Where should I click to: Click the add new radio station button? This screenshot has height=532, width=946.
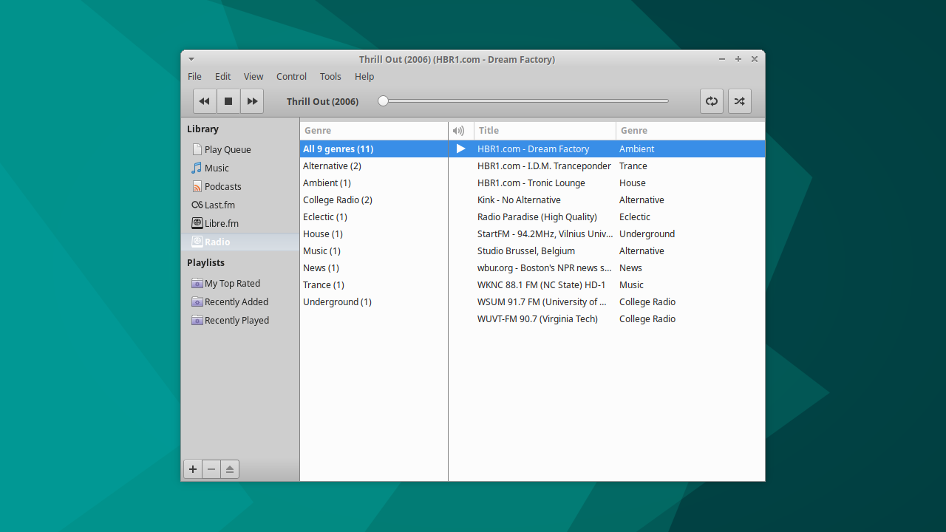click(192, 468)
